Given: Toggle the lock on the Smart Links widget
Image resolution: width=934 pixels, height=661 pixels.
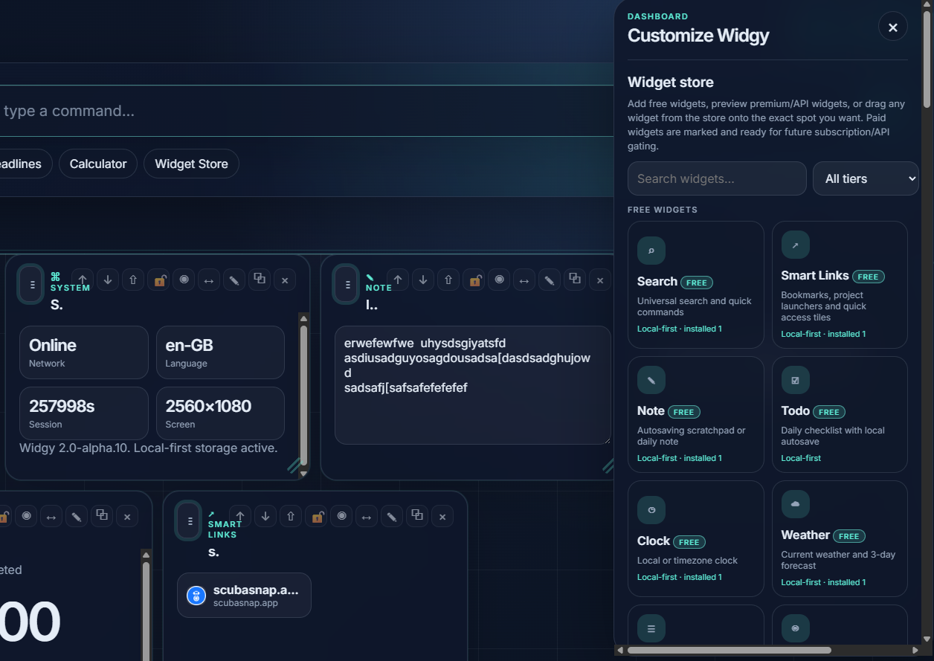Looking at the screenshot, I should coord(316,516).
